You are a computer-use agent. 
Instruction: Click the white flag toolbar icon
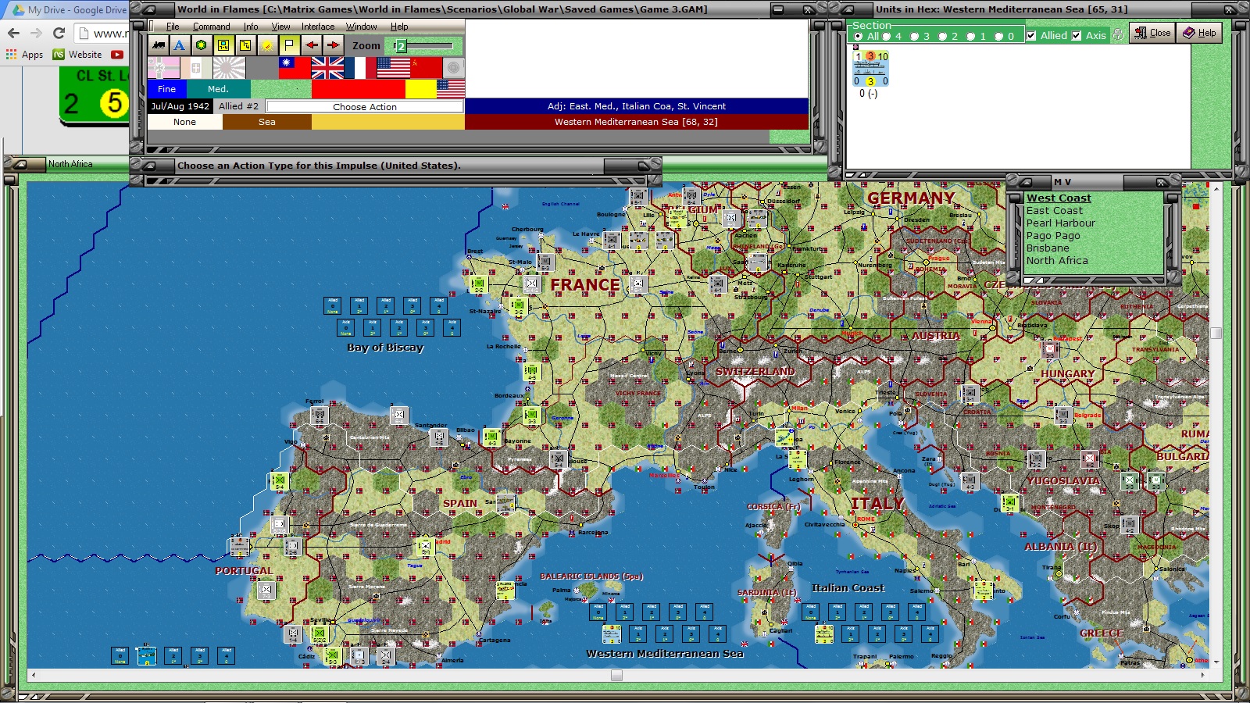pyautogui.click(x=289, y=45)
